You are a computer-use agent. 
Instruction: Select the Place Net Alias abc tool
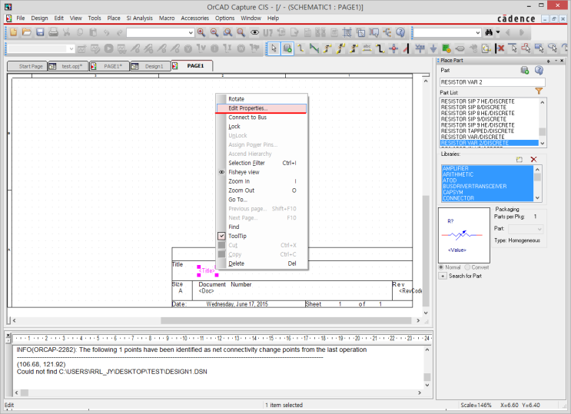point(367,48)
